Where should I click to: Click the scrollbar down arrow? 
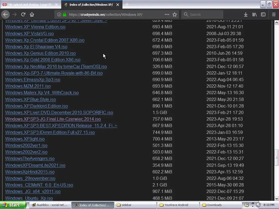pos(277,198)
